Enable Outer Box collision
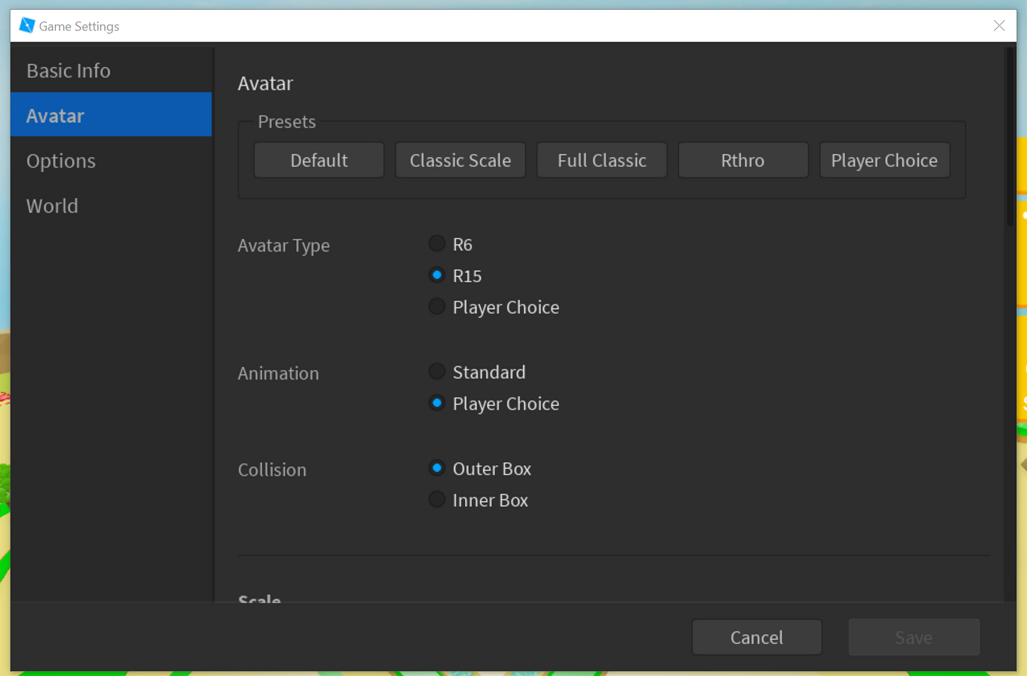1027x676 pixels. 437,468
